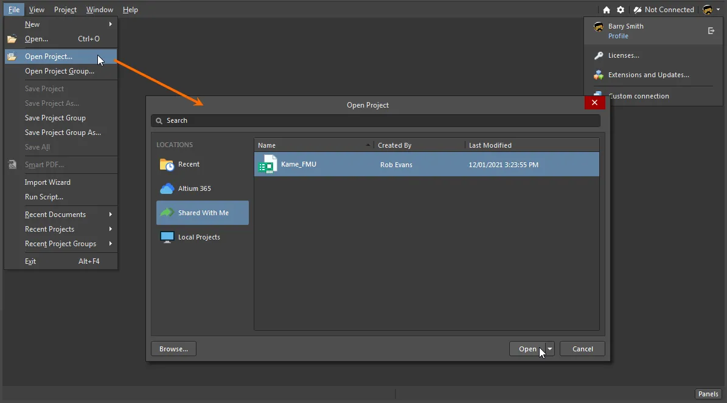Viewport: 727px width, 403px height.
Task: Click the Shared With Me arrow icon
Action: (167, 213)
